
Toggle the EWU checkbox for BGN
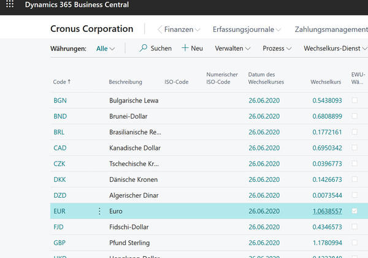click(x=355, y=100)
